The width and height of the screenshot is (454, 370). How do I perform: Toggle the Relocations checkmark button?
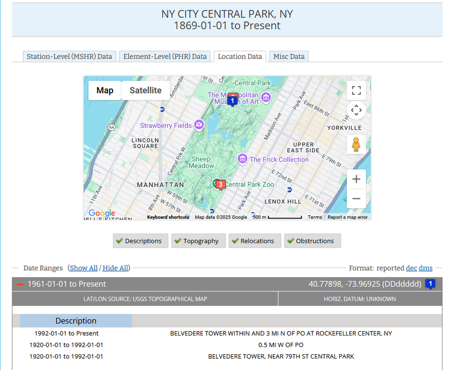255,241
